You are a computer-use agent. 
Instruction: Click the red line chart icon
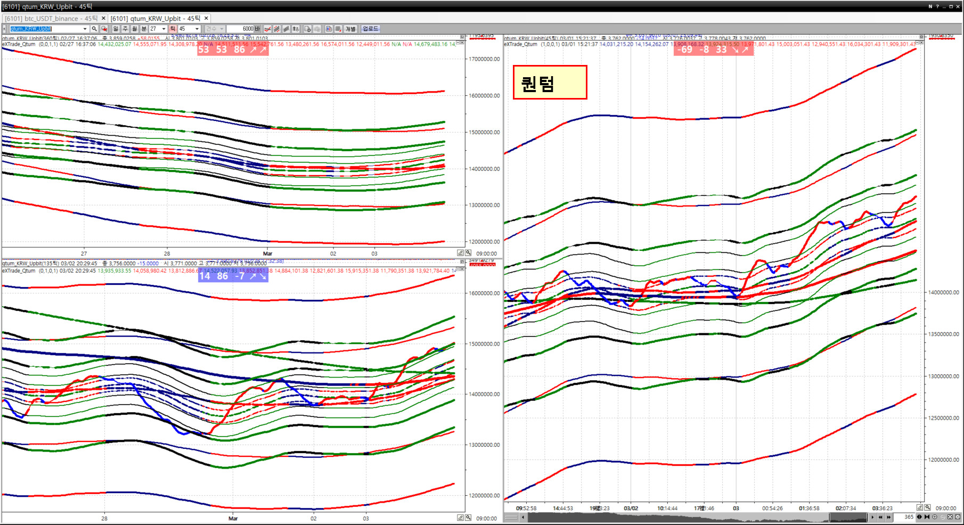tap(268, 29)
